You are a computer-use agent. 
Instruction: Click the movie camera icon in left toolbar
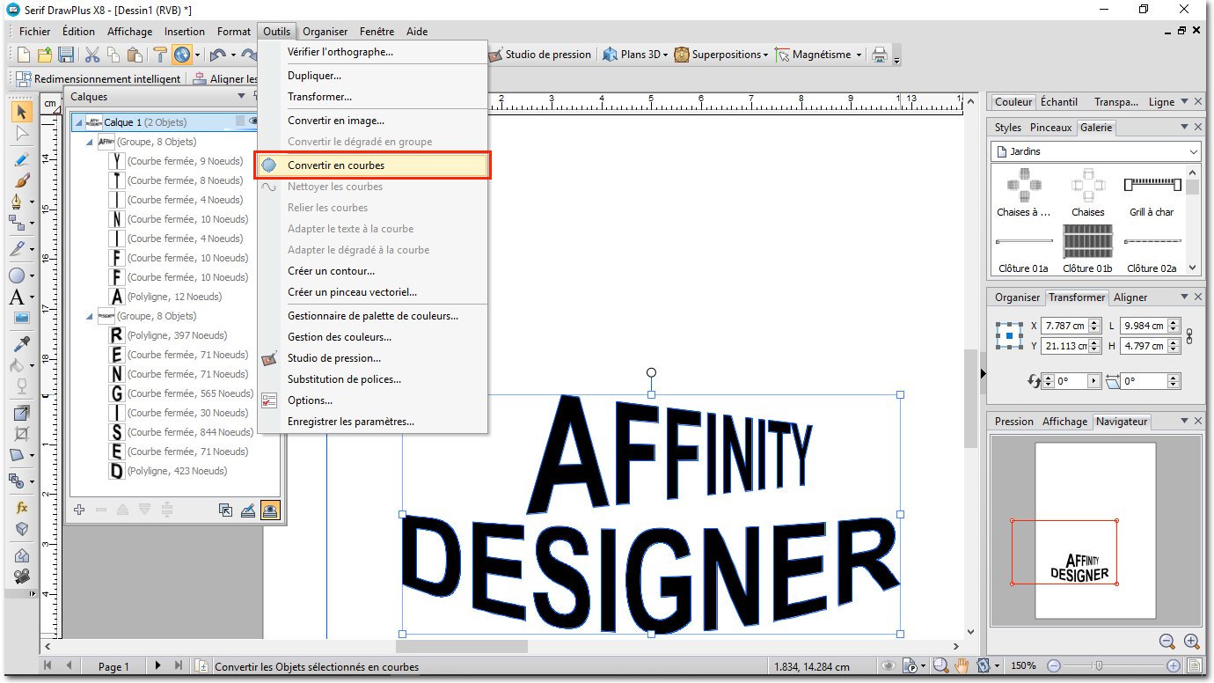tap(22, 577)
